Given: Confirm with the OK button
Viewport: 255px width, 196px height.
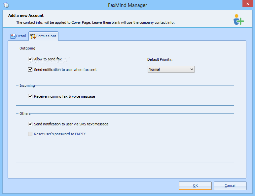Looking at the screenshot, I should (x=195, y=185).
